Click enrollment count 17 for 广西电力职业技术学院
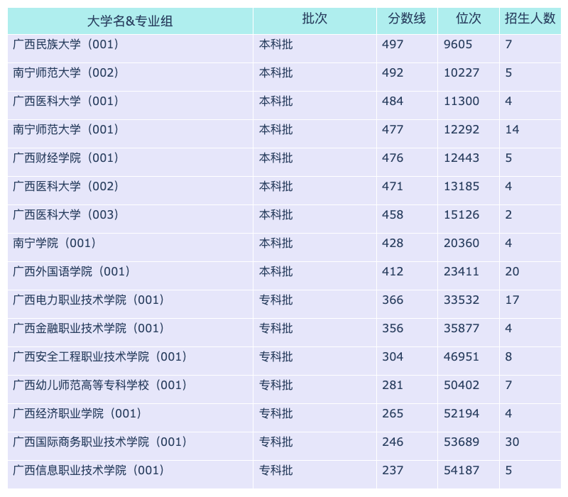The image size is (568, 497). coord(512,300)
